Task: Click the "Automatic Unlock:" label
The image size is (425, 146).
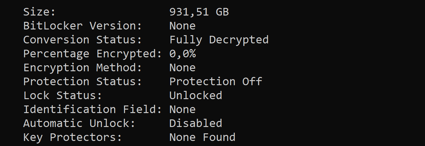Action: pyautogui.click(x=79, y=124)
